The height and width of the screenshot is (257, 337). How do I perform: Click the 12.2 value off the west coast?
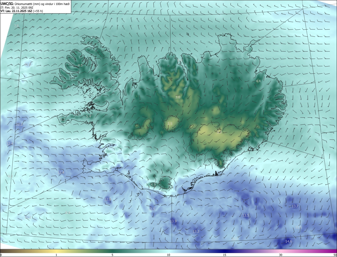pyautogui.click(x=19, y=124)
